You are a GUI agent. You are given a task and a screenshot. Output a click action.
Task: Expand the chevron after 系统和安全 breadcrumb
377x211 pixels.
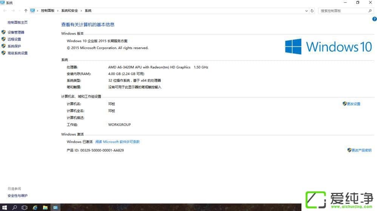coord(81,11)
